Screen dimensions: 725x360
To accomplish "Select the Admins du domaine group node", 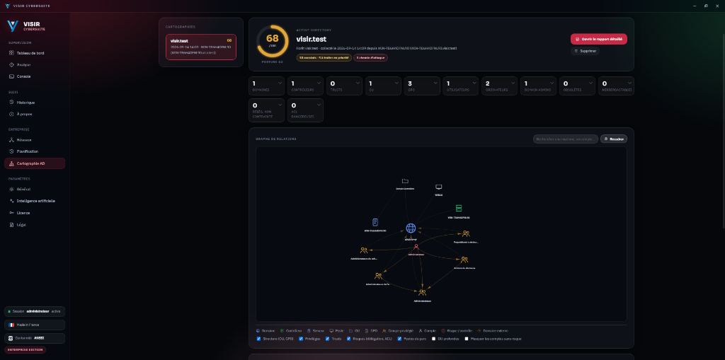I will tap(464, 260).
